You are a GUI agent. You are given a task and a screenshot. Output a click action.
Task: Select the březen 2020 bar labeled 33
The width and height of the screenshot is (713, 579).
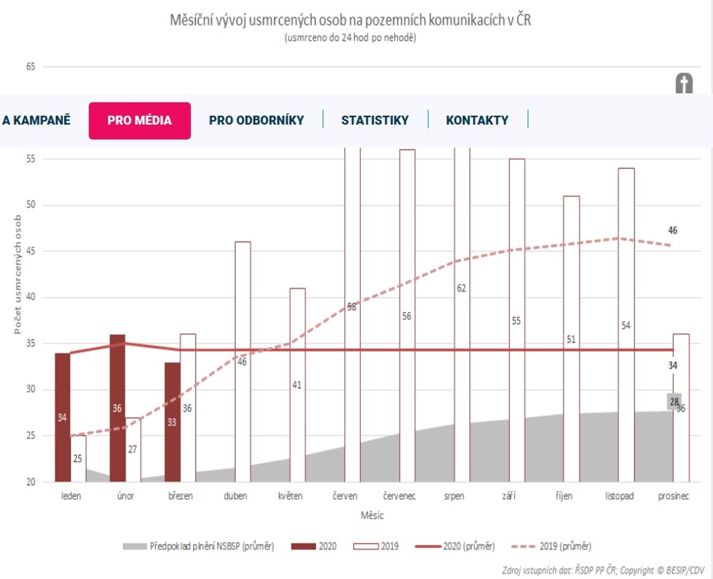point(172,422)
